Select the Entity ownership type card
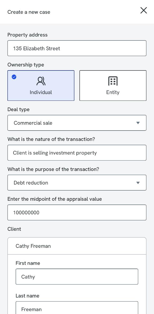154x314 pixels. coord(113,86)
